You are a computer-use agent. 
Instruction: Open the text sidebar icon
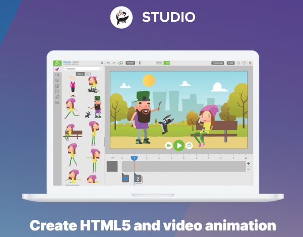(x=57, y=91)
